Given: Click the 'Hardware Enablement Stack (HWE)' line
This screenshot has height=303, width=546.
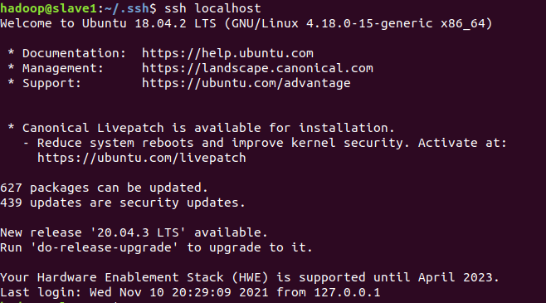Looking at the screenshot, I should (x=250, y=277).
